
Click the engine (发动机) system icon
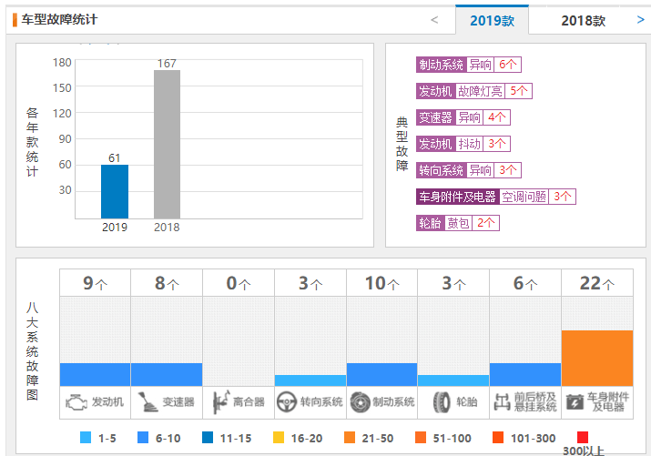[76, 402]
